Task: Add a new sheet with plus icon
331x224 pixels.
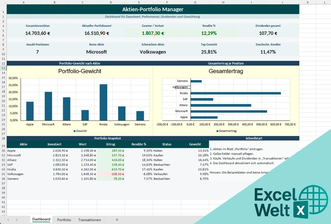Action: (117, 220)
